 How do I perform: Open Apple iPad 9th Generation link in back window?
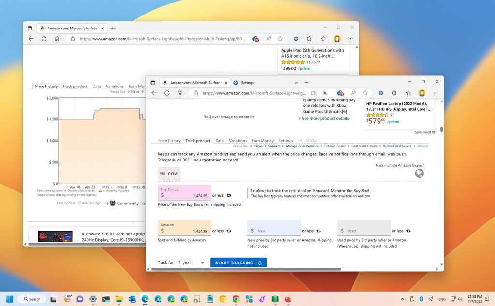click(x=313, y=53)
